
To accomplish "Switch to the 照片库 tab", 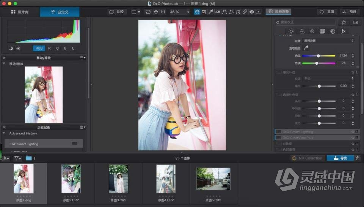I will 20,12.
